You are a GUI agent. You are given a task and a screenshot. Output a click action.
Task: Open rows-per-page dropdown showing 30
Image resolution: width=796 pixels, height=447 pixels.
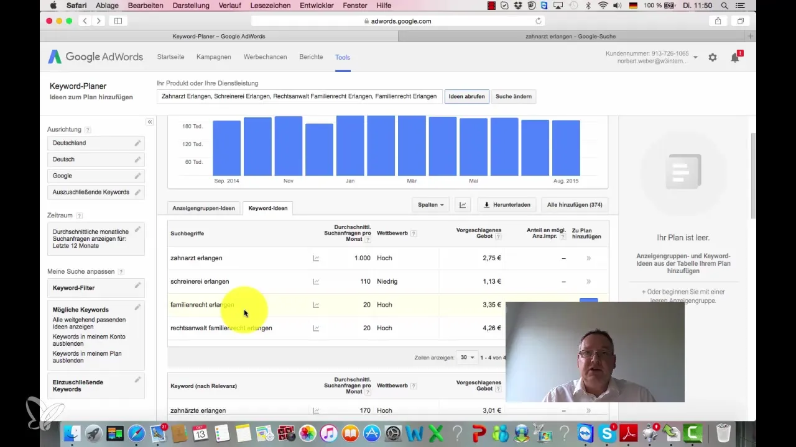pos(467,358)
